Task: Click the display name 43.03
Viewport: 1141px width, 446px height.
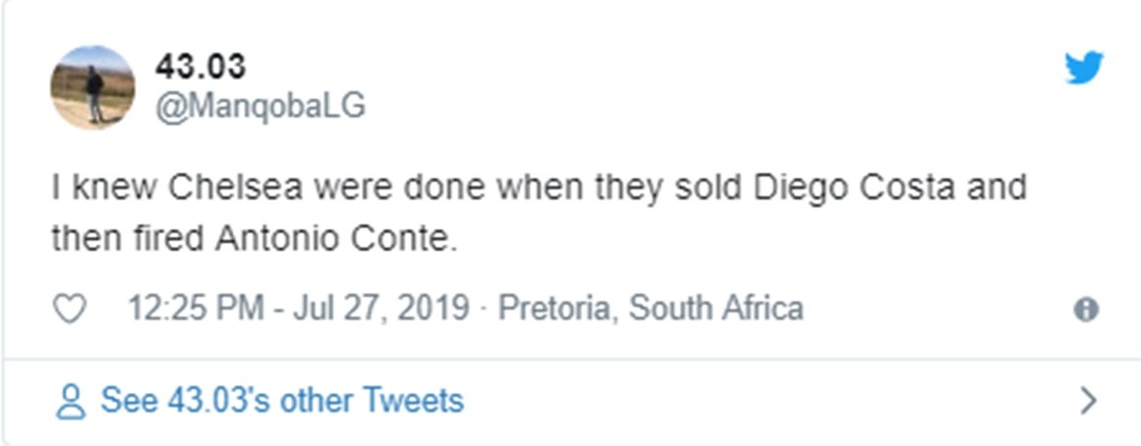Action: 200,66
